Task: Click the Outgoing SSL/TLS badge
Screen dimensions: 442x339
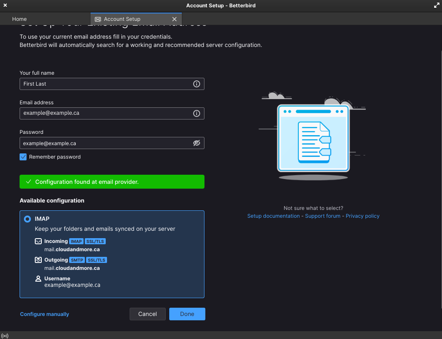Action: 97,260
